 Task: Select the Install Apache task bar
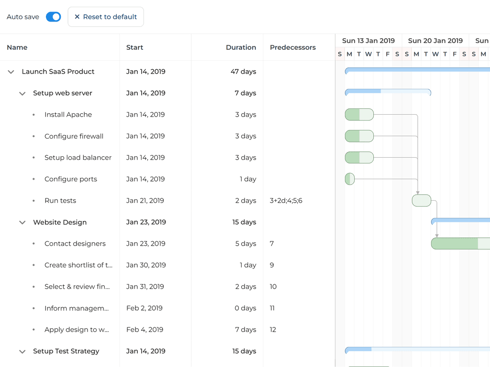pos(359,115)
